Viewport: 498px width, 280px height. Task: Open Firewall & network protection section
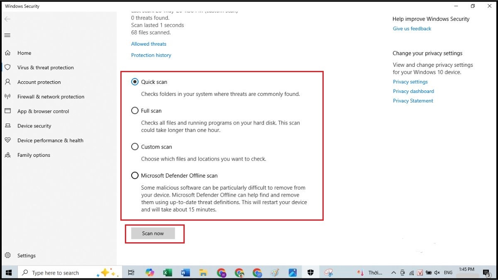click(51, 97)
